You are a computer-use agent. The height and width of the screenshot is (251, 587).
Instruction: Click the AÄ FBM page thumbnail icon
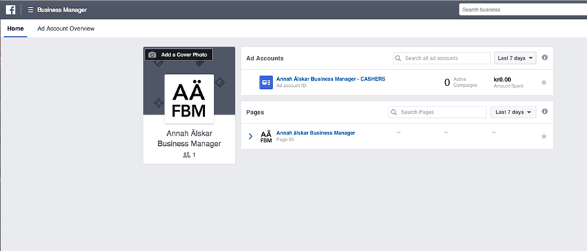(x=266, y=136)
